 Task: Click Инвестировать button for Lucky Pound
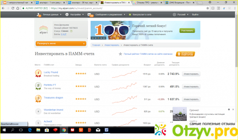[x=191, y=74]
